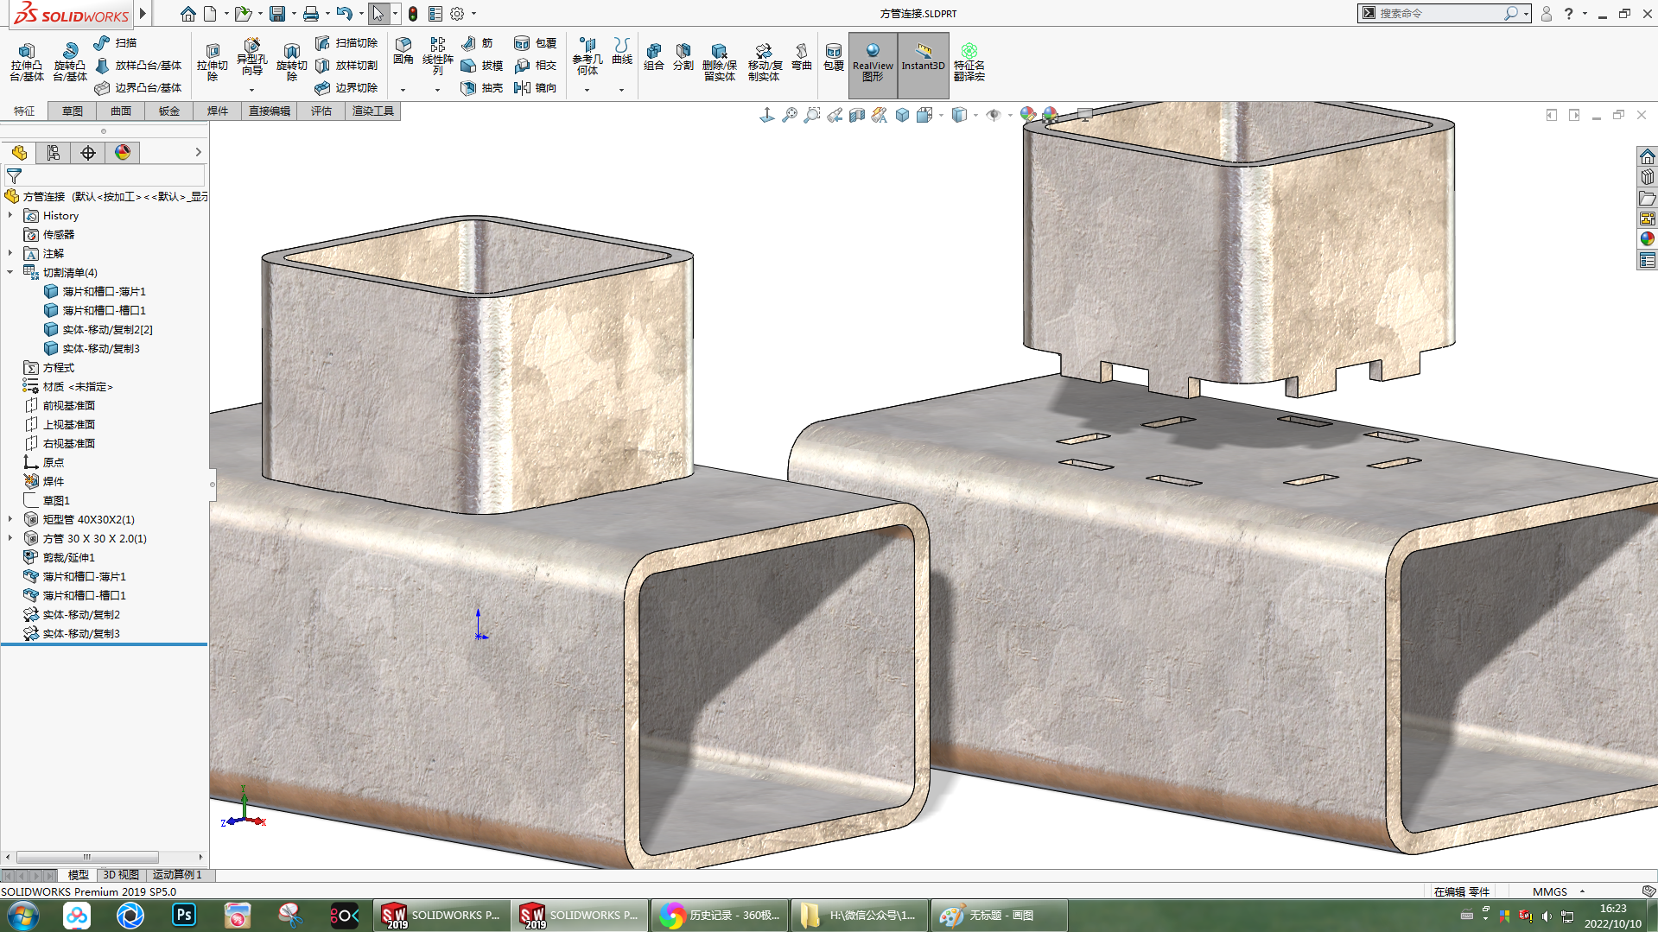
Task: Open the 3D 视图 bottom tab
Action: (x=121, y=875)
